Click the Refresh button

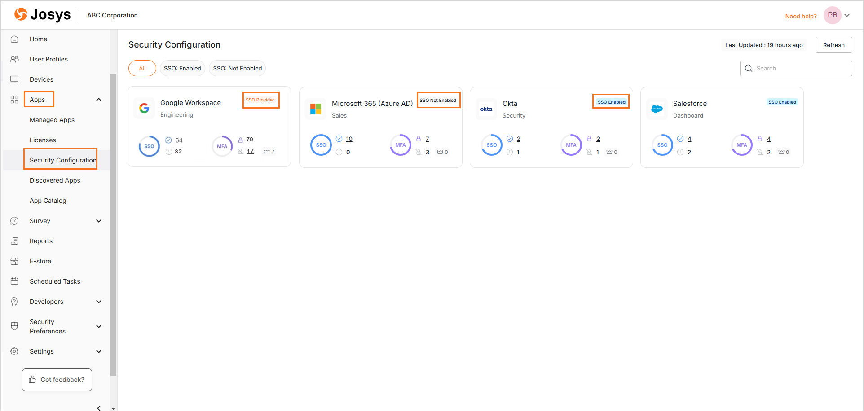pos(833,45)
